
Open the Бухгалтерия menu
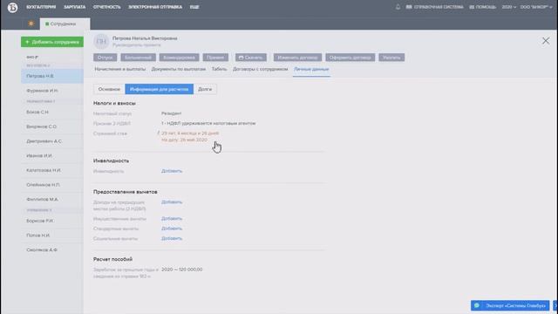pos(41,7)
